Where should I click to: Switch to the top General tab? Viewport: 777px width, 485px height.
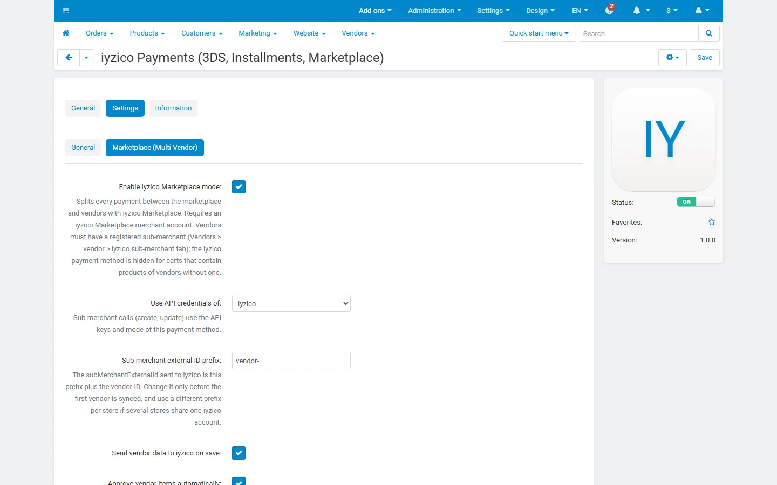[83, 108]
